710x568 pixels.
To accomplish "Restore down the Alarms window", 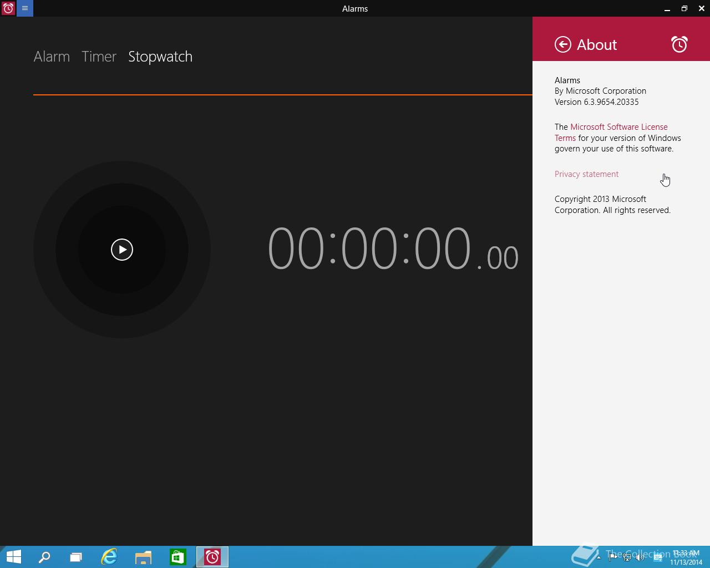I will [684, 8].
